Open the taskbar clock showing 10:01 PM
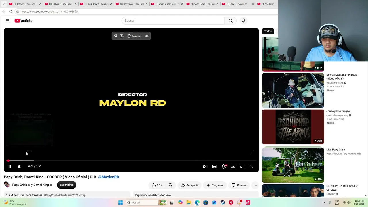This screenshot has height=207, width=368. tap(359, 202)
